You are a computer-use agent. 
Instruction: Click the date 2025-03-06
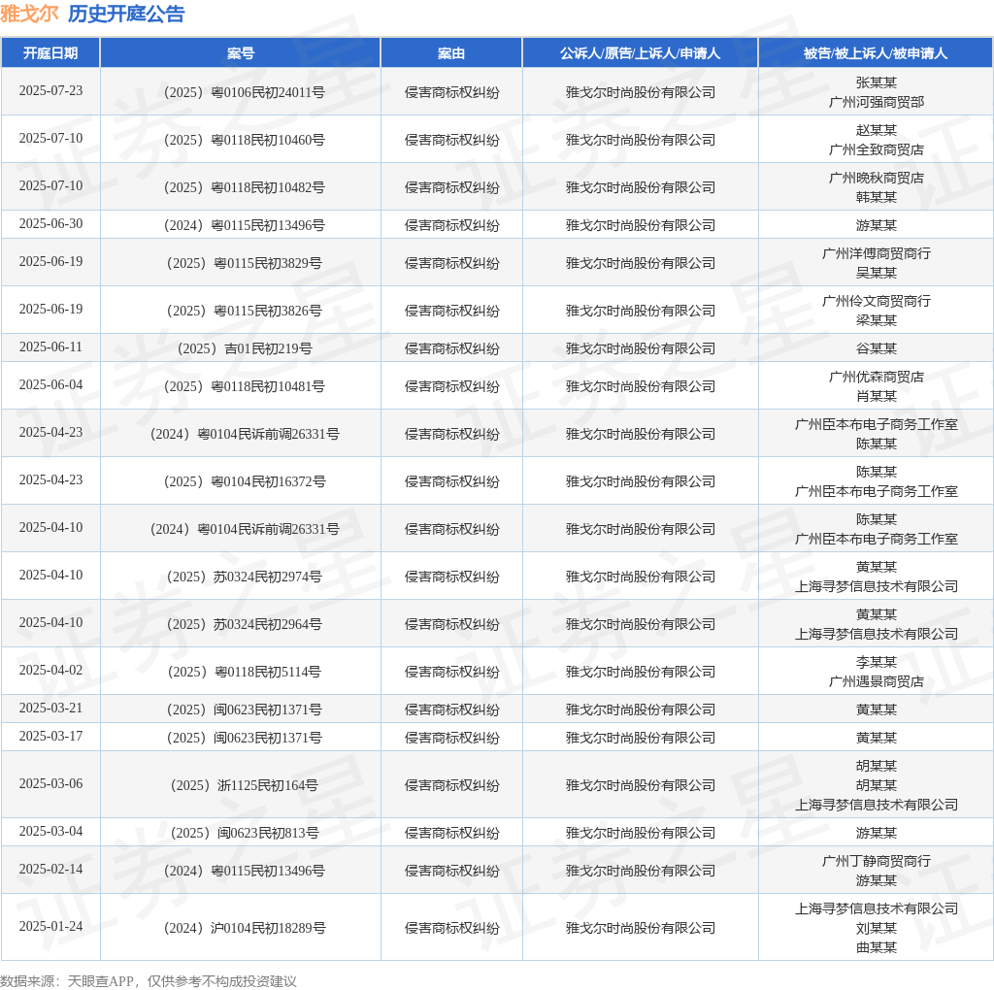point(50,783)
